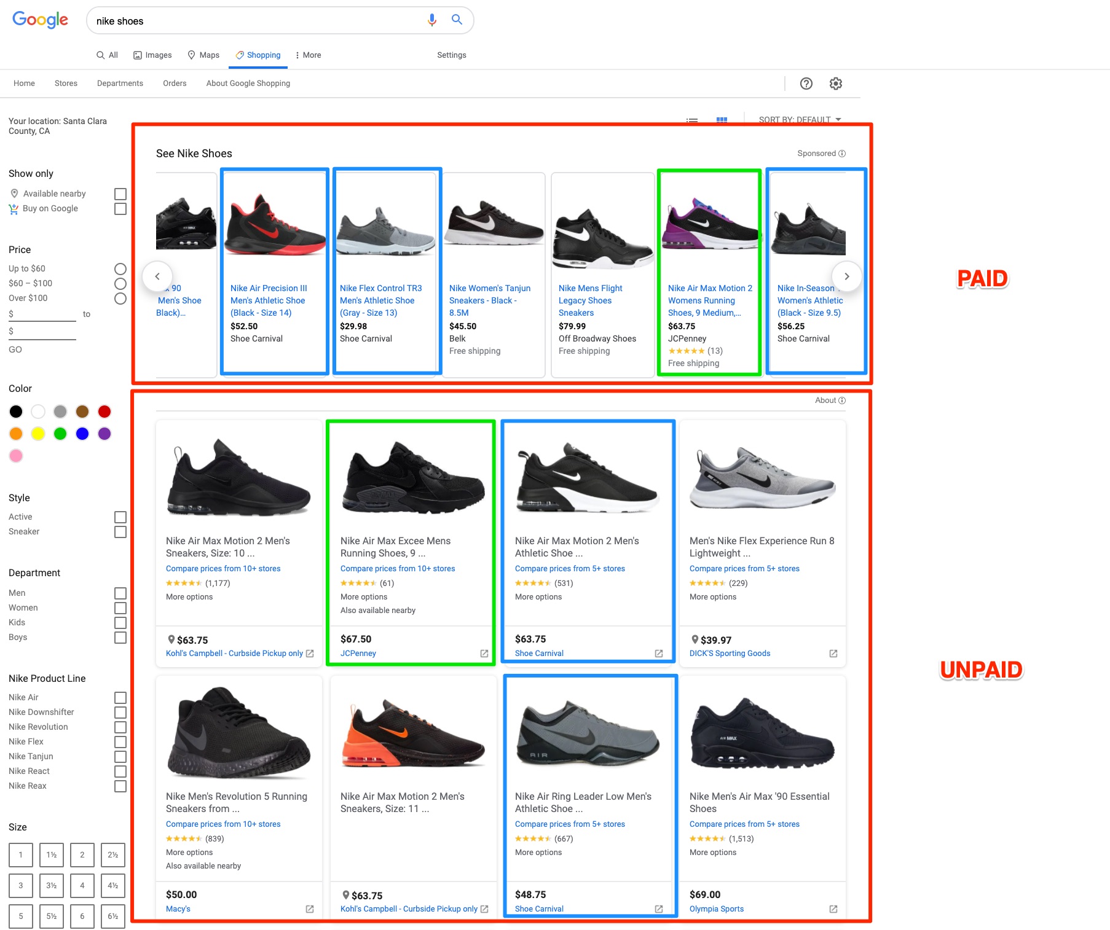
Task: Open Nike Mens Flight Legacy shoe image
Action: pos(602,238)
